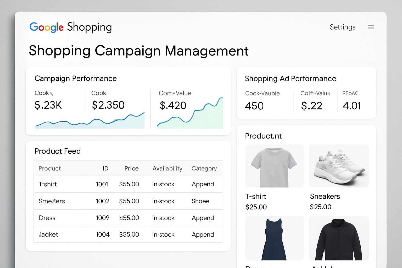Click the Product.nt panel title
This screenshot has width=402, height=268.
click(x=263, y=136)
